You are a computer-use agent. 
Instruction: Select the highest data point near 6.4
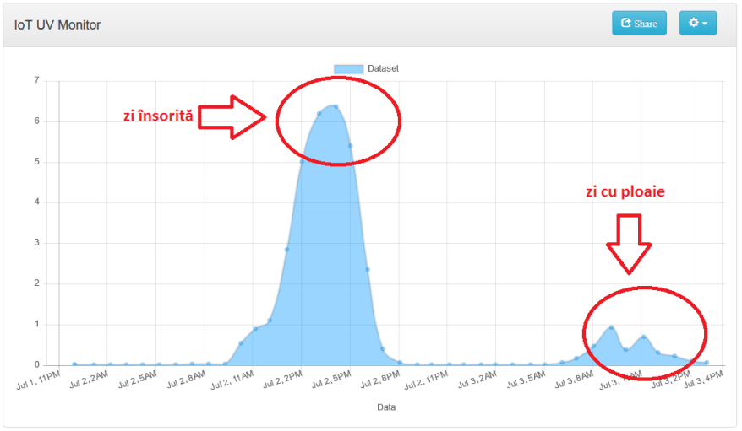point(336,106)
